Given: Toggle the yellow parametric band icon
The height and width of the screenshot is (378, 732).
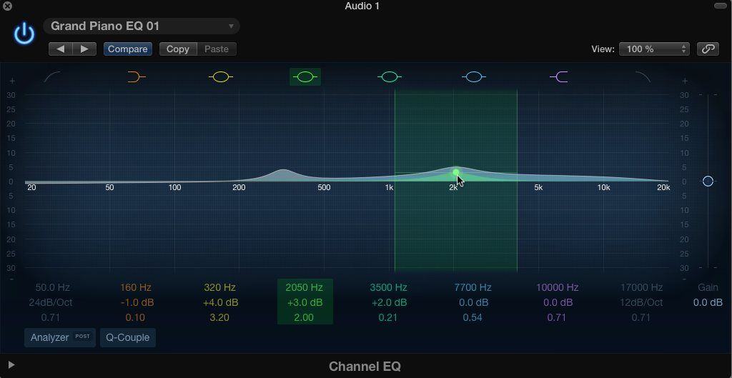Looking at the screenshot, I should tap(221, 77).
